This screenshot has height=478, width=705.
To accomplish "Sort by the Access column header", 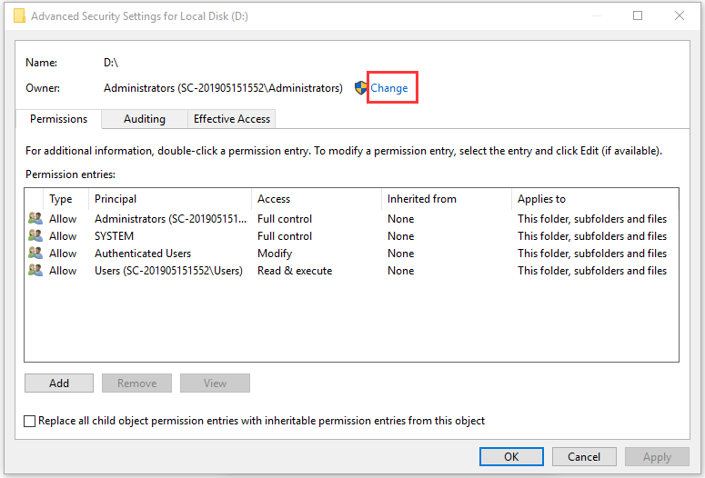I will [x=274, y=199].
